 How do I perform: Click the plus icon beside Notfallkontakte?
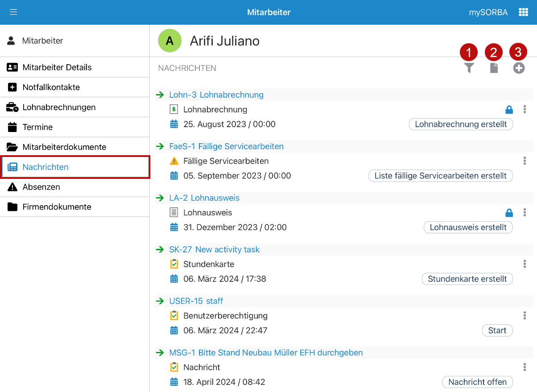[12, 87]
